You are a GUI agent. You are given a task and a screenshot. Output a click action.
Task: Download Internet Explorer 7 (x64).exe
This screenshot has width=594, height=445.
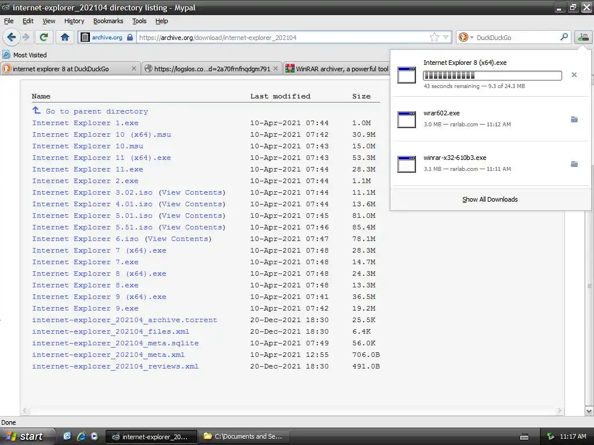[x=99, y=250]
